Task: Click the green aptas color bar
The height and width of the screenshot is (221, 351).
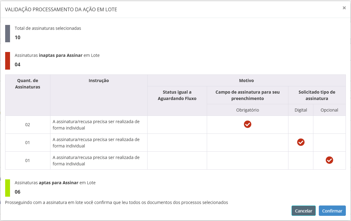Action: [8, 188]
